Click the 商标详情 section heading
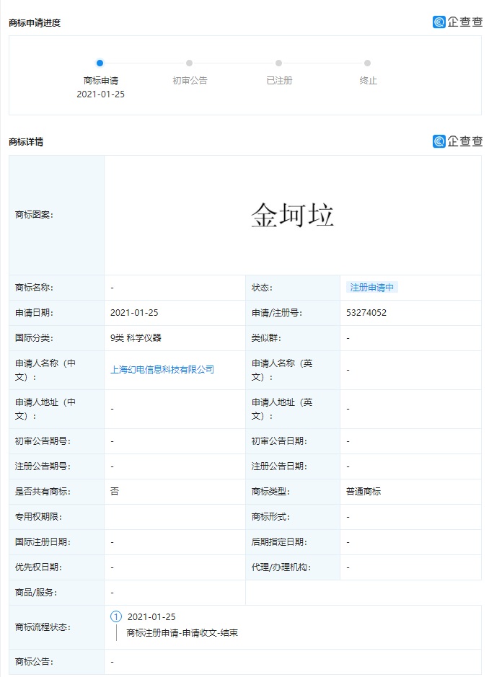The width and height of the screenshot is (489, 677). [x=26, y=141]
